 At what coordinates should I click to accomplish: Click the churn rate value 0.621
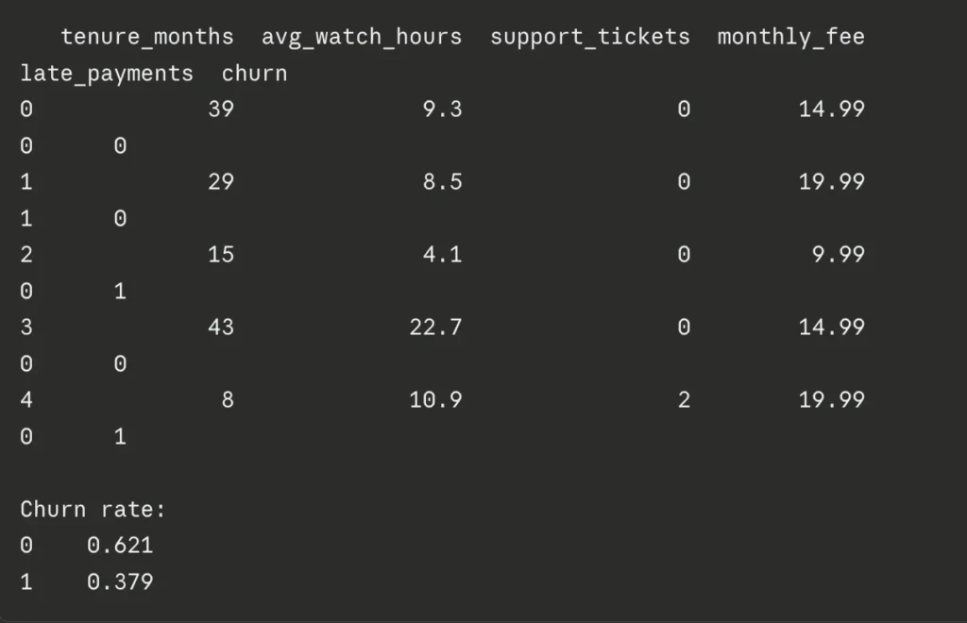[120, 546]
